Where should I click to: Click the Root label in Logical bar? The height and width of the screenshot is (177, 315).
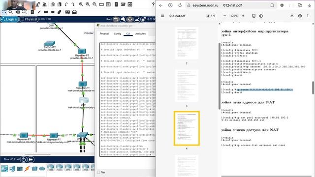(109, 19)
